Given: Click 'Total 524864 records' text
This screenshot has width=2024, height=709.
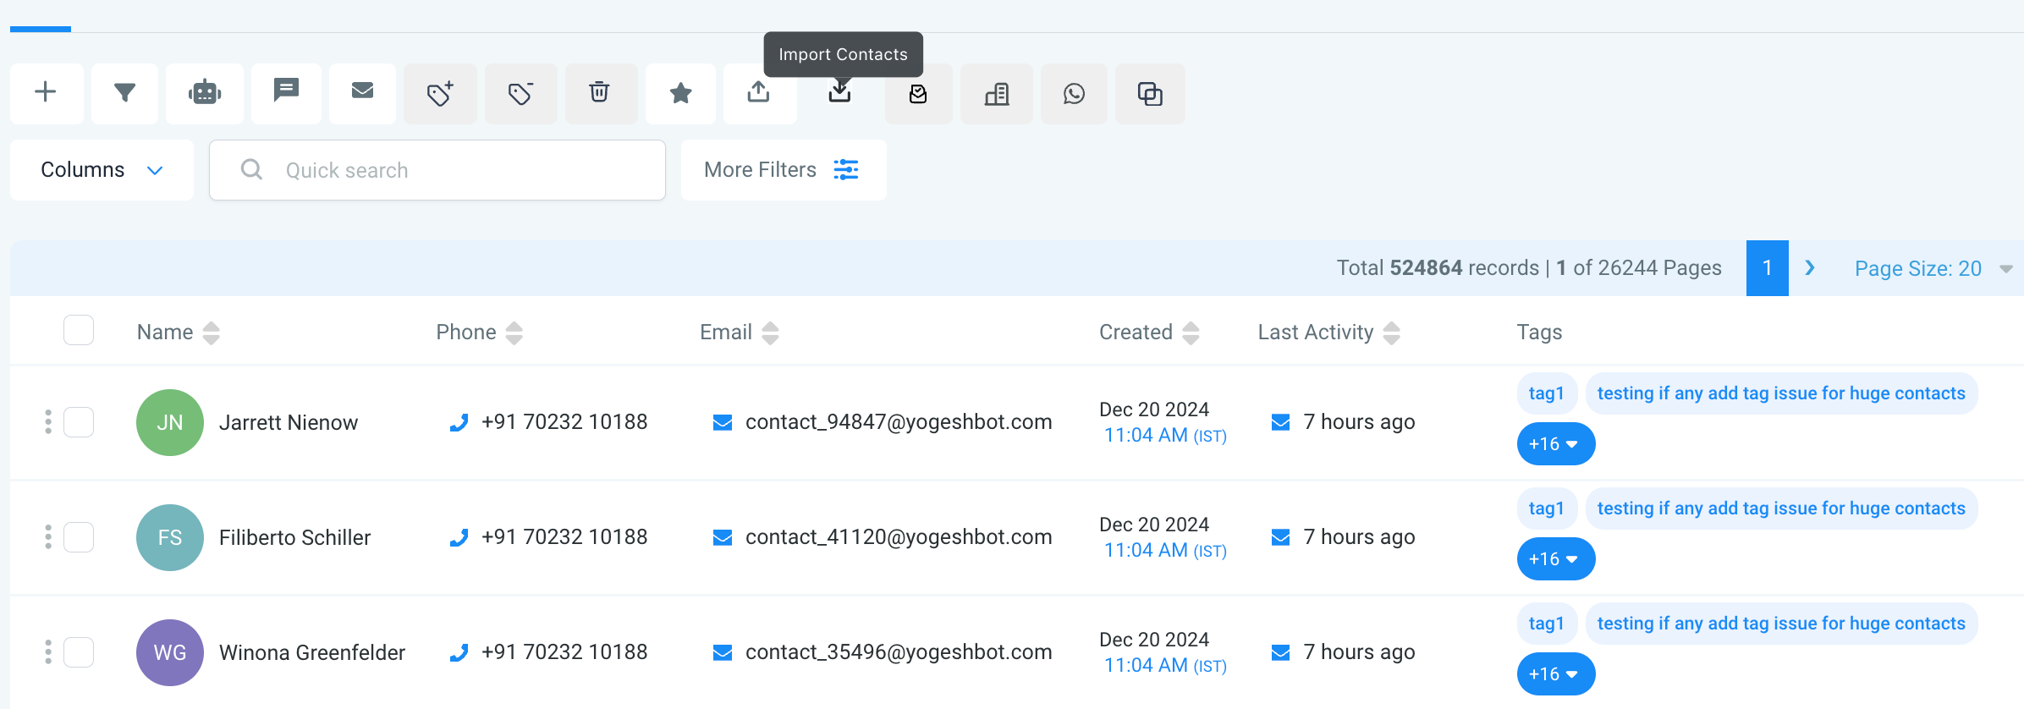Looking at the screenshot, I should pos(1438,268).
